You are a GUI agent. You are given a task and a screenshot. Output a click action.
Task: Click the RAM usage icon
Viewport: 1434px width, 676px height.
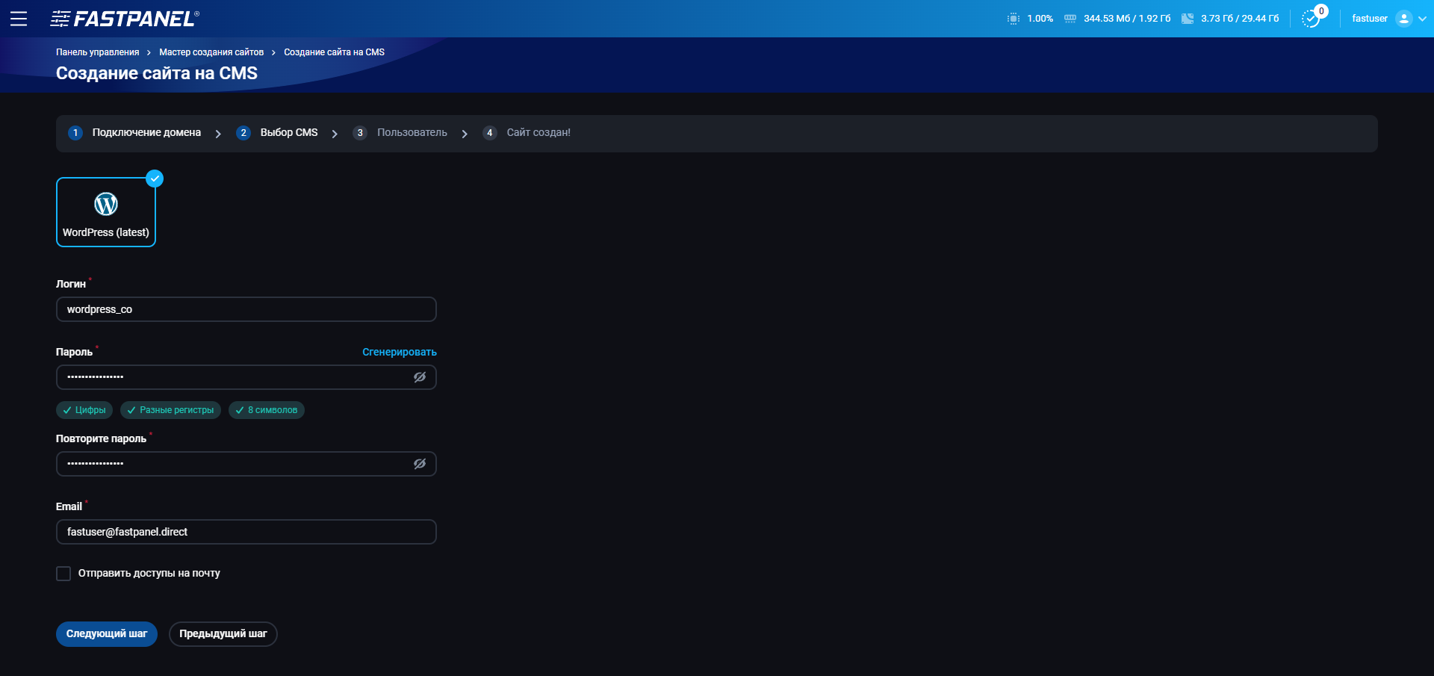(1070, 18)
